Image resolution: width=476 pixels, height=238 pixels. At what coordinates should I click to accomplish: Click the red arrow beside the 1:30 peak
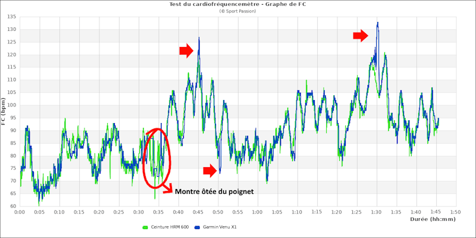tap(361, 36)
